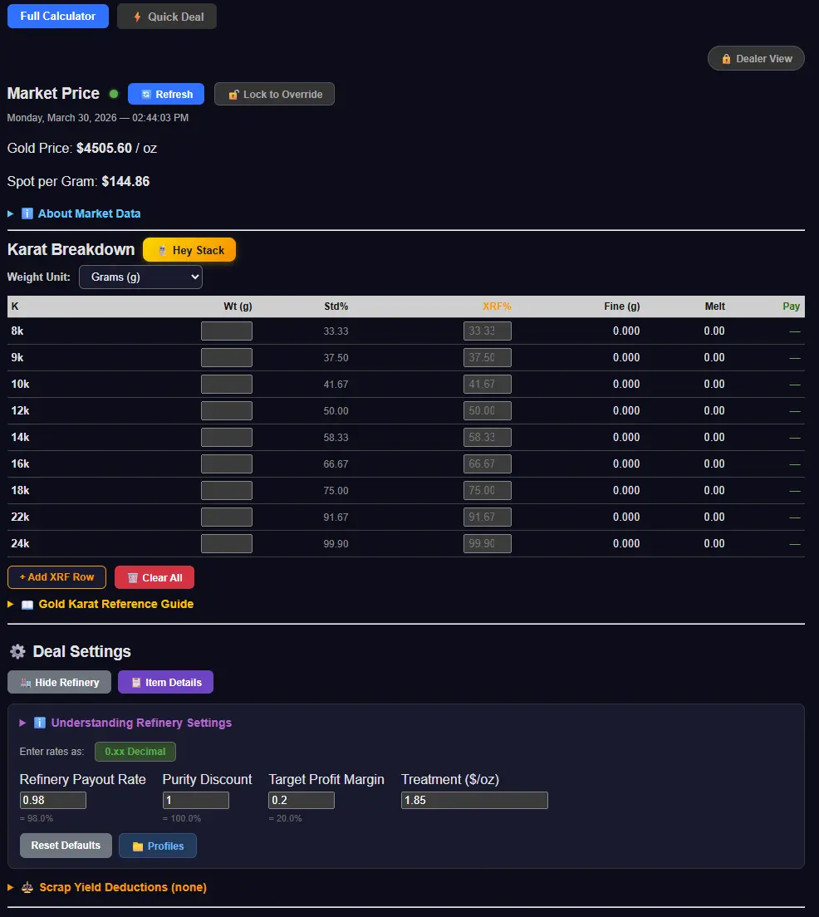Click the 12k XRF% field showing 50.00
The height and width of the screenshot is (917, 819).
488,410
